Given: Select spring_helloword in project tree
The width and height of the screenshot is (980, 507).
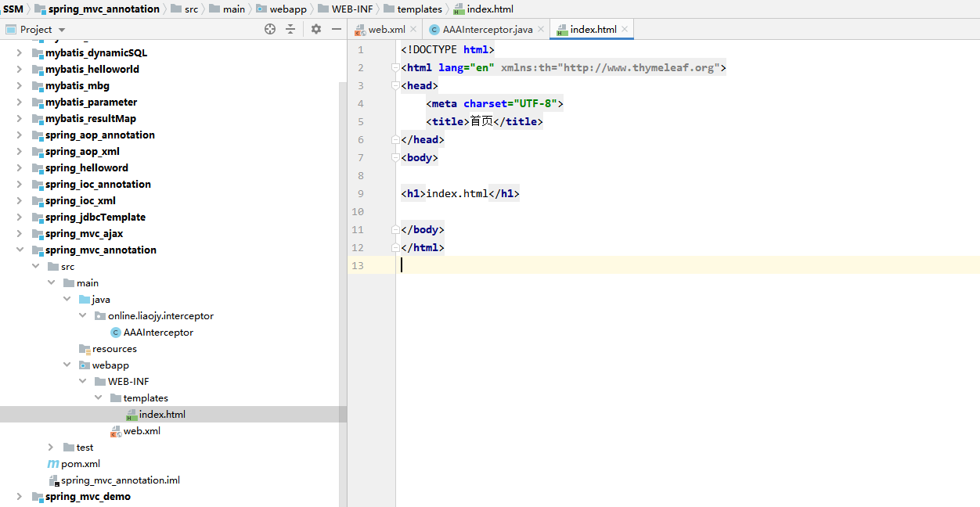Looking at the screenshot, I should point(87,167).
